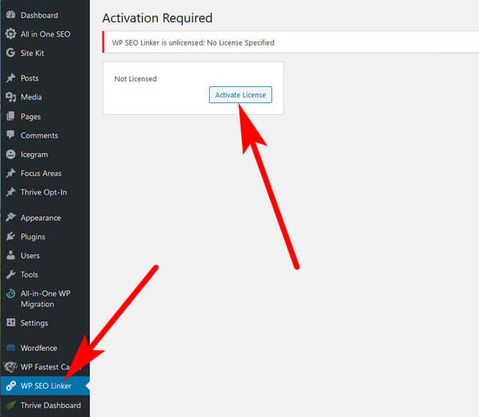Click the Site Kit Google G icon
Image resolution: width=479 pixels, height=417 pixels.
point(10,53)
